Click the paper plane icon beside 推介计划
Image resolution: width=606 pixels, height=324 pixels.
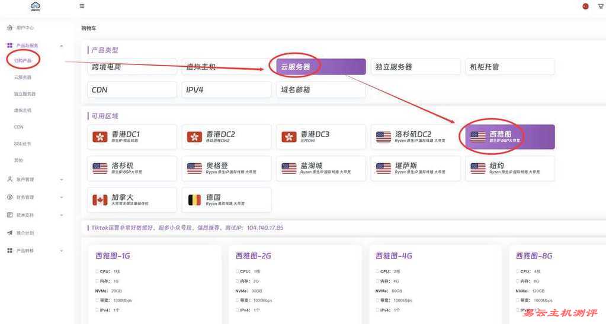tap(9, 232)
